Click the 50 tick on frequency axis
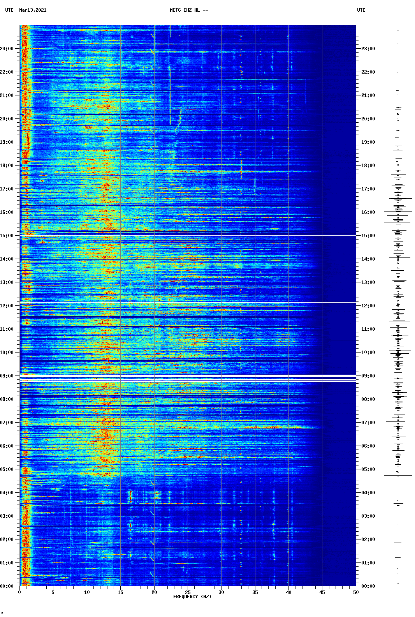The height and width of the screenshot is (617, 415). pyautogui.click(x=356, y=592)
